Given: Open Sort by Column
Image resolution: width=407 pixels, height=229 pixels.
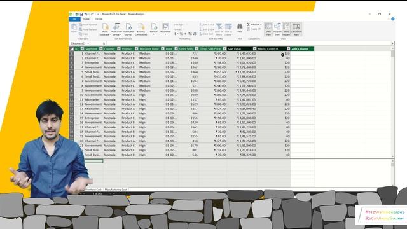Looking at the screenshot, I should click(228, 29).
